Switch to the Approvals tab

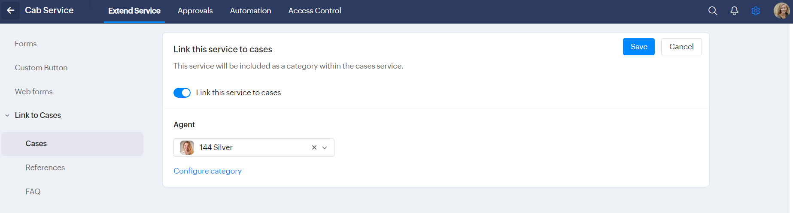[195, 11]
